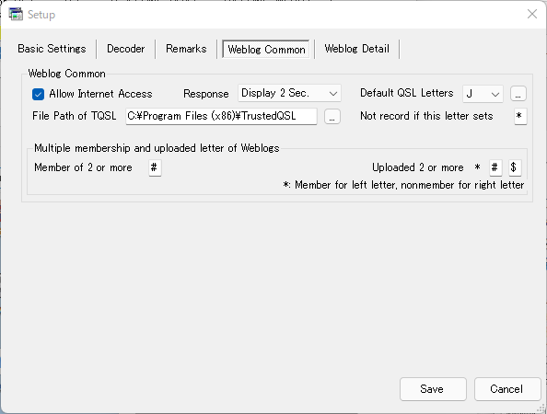This screenshot has height=414, width=547.
Task: Cancel the setup dialog
Action: (507, 389)
